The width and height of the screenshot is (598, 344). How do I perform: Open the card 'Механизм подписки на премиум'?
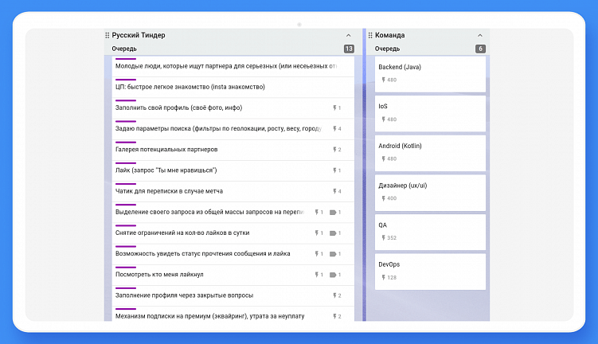233,315
